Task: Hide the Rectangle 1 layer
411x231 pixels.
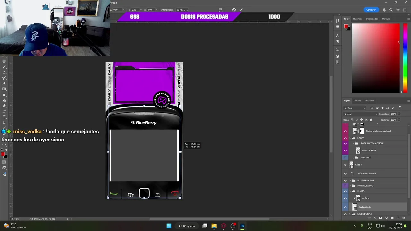Action: tap(345, 207)
